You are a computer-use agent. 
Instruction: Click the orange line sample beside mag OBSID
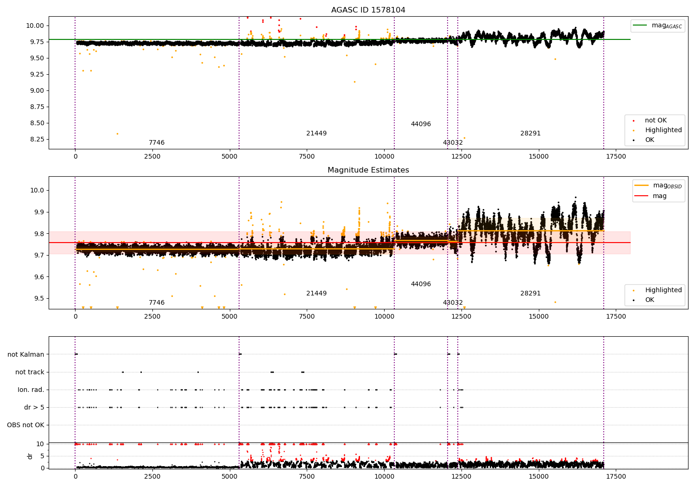coord(642,186)
